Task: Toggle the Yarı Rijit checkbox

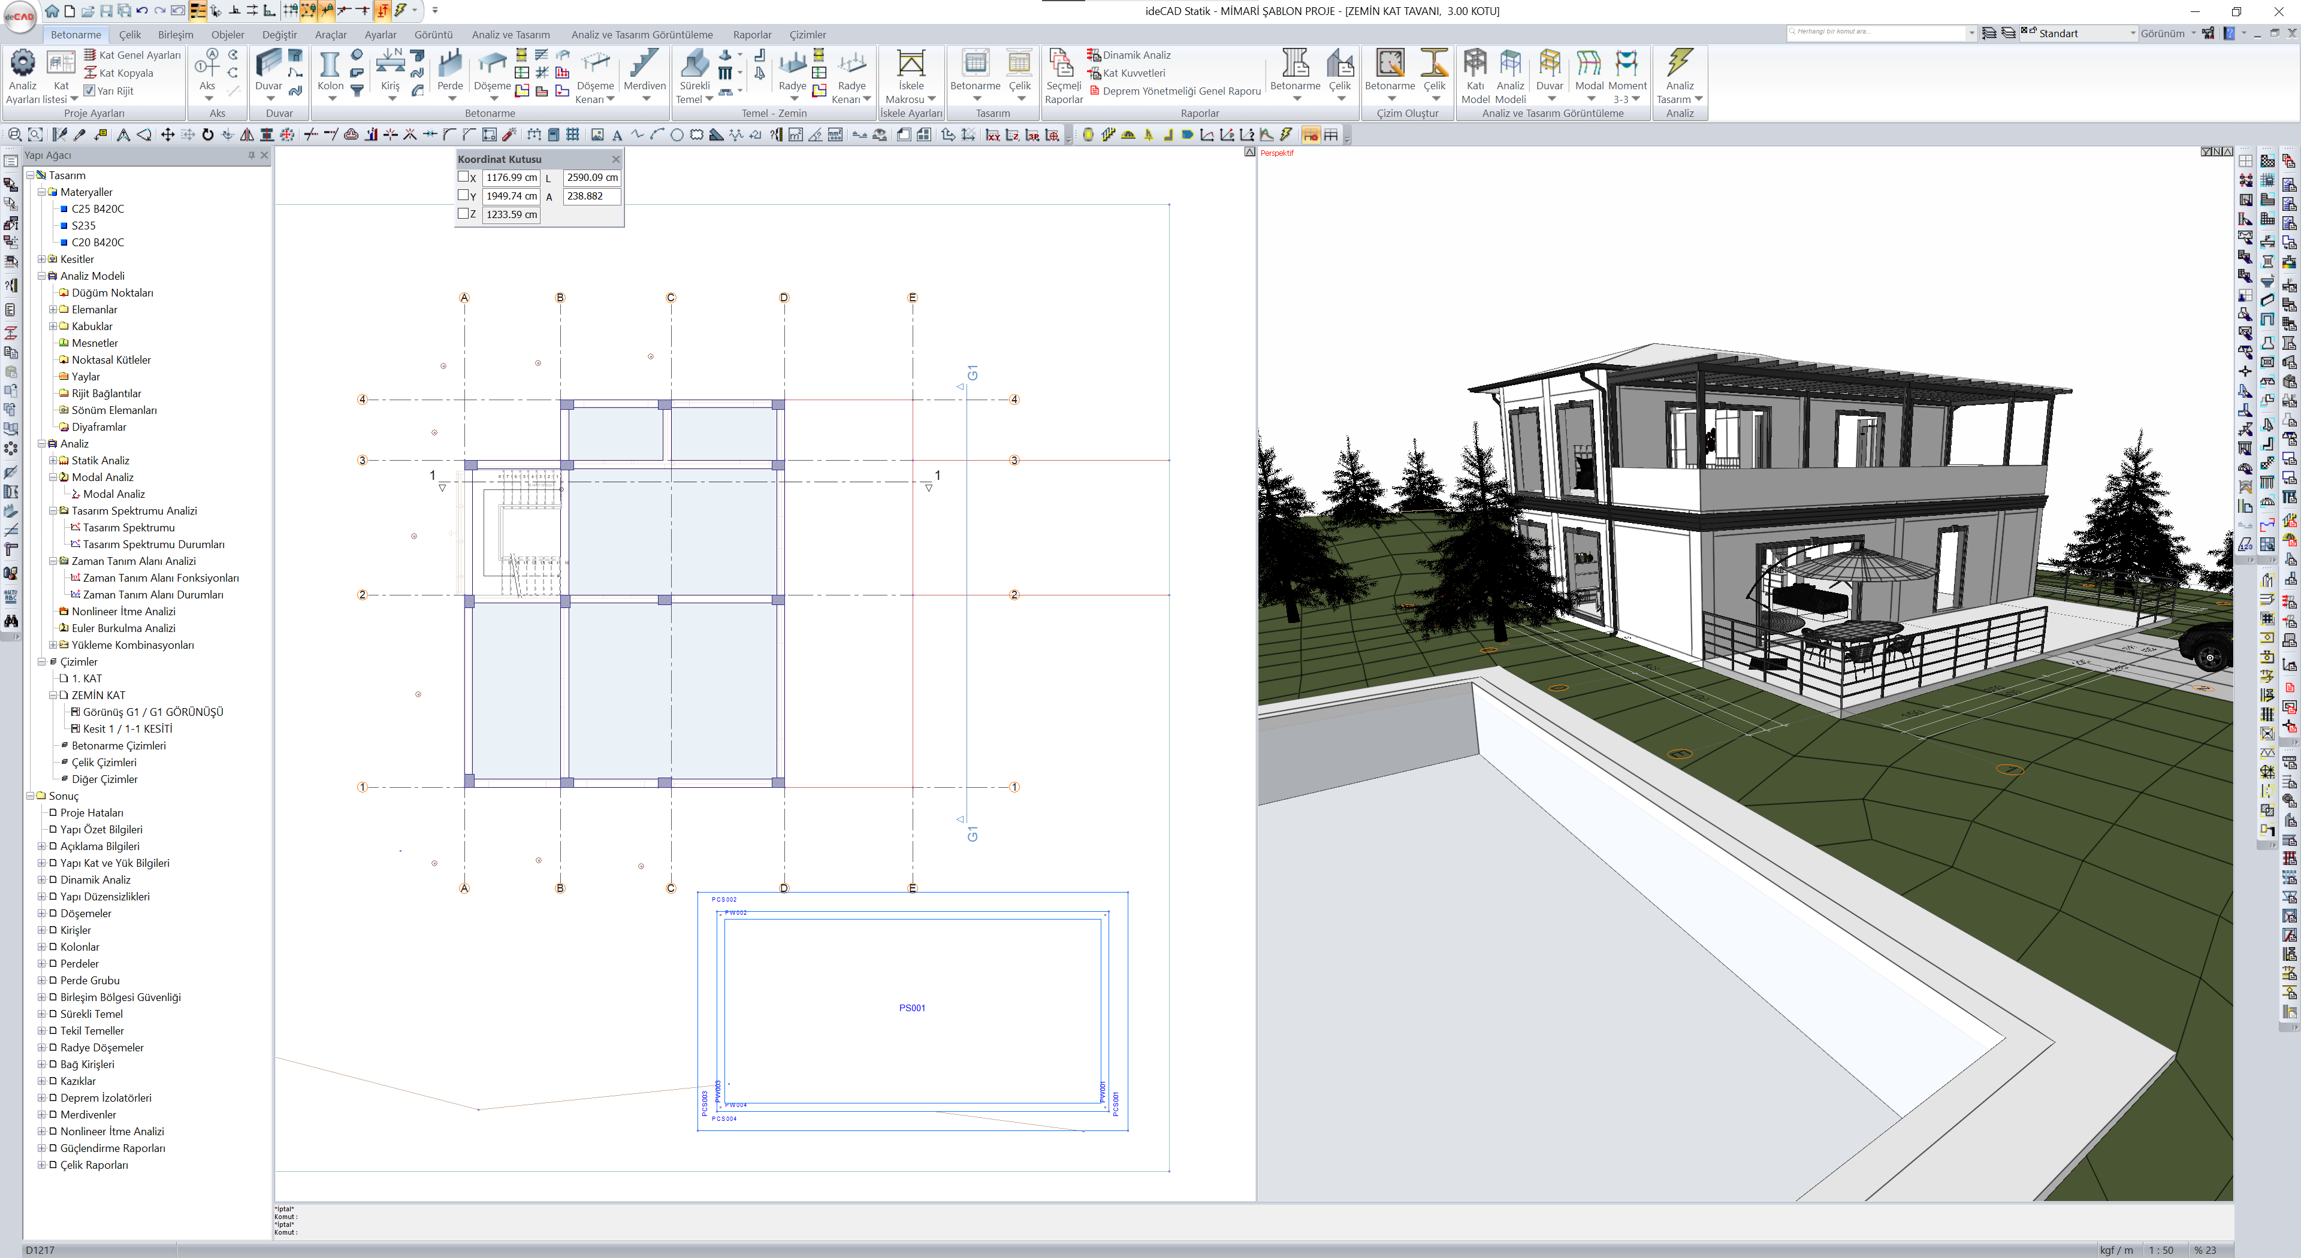Action: (x=89, y=90)
